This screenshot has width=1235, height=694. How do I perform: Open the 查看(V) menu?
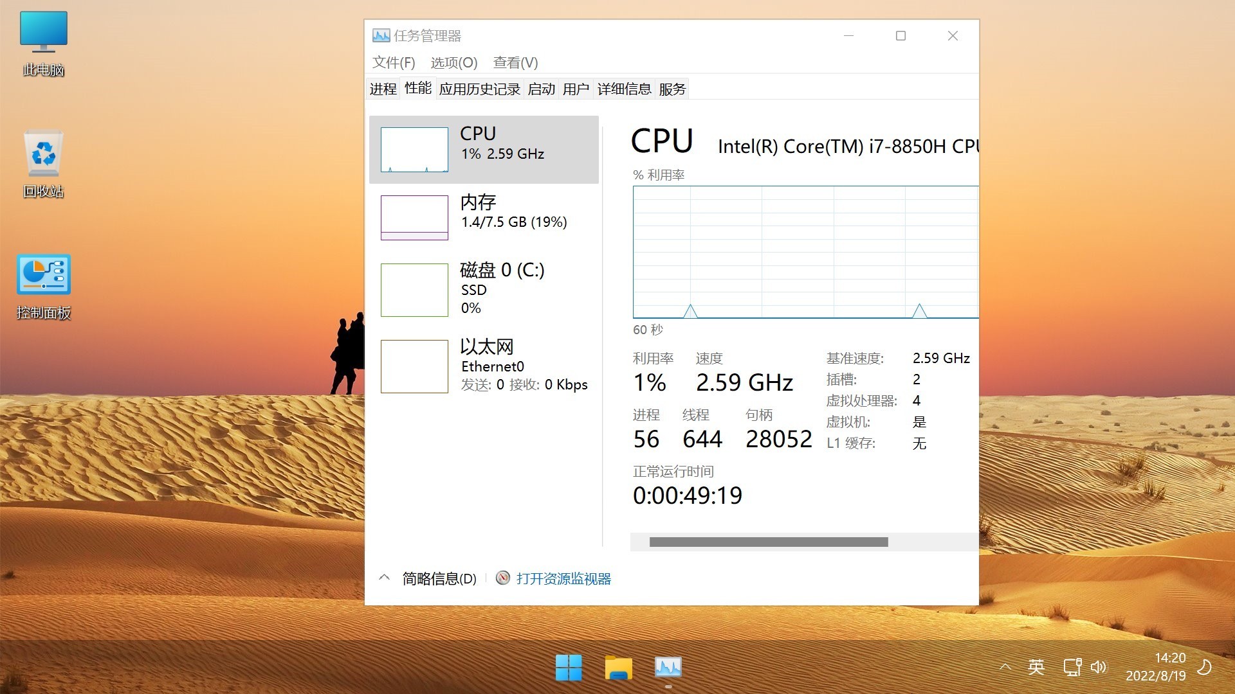point(515,62)
